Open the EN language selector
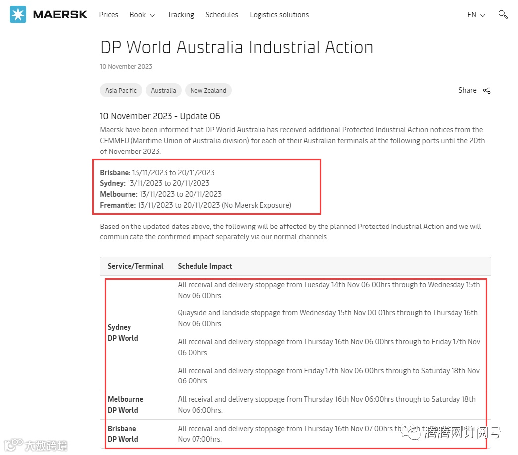This screenshot has height=455, width=518. coord(476,15)
